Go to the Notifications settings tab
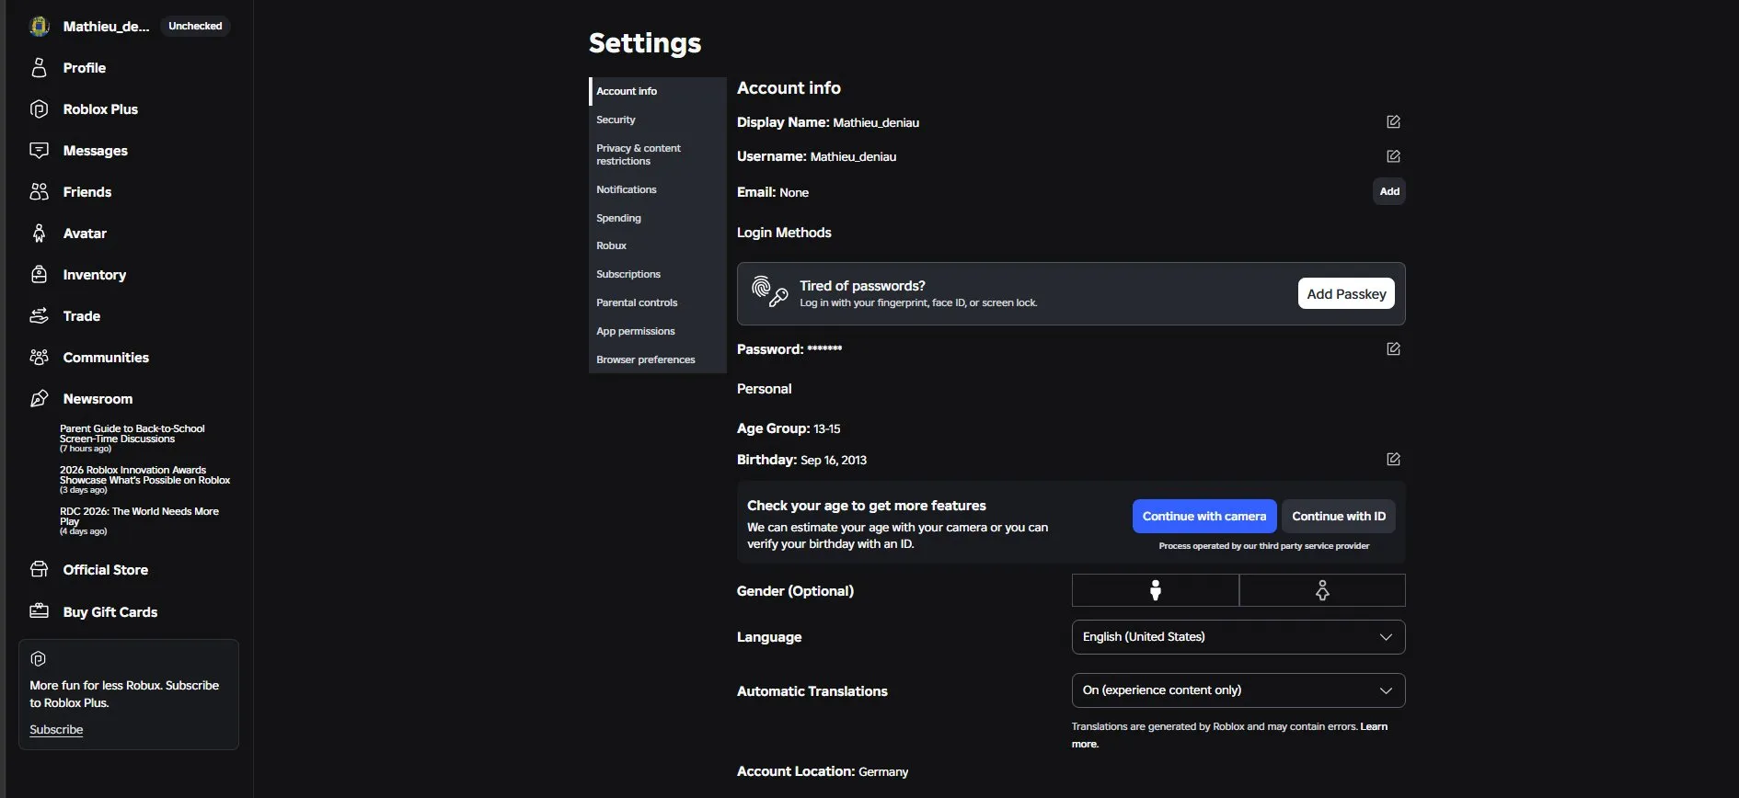The height and width of the screenshot is (798, 1739). tap(658, 189)
